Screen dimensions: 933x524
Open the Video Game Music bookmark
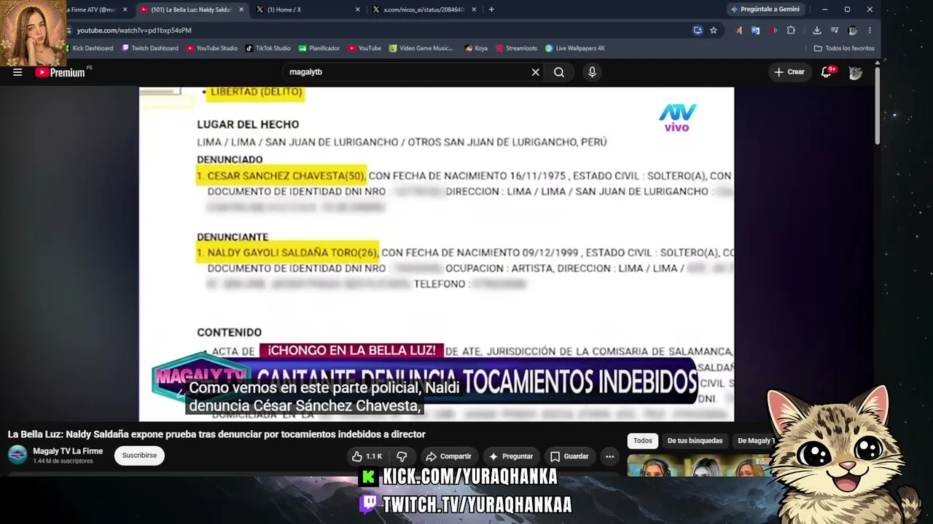click(421, 48)
